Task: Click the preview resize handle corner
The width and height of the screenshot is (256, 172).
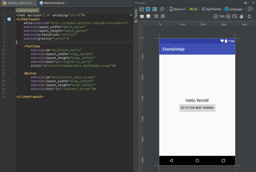Action: (x=238, y=168)
